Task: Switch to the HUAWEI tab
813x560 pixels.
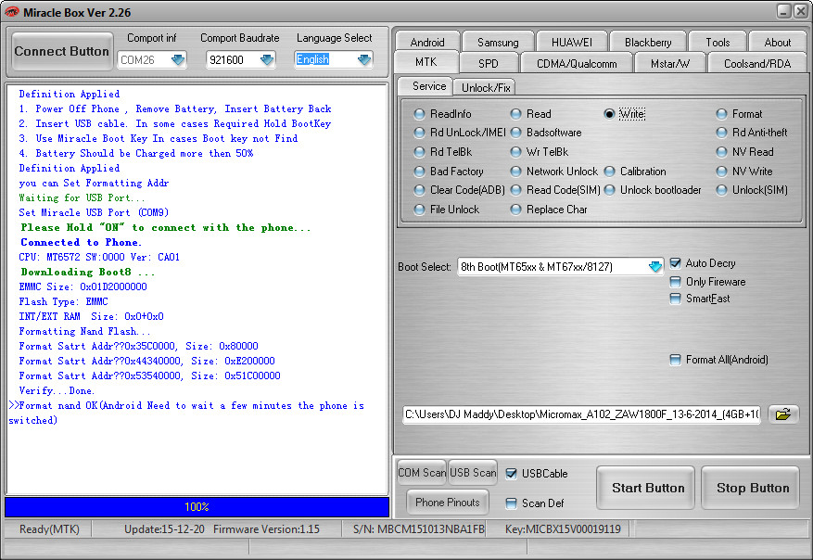Action: point(571,42)
